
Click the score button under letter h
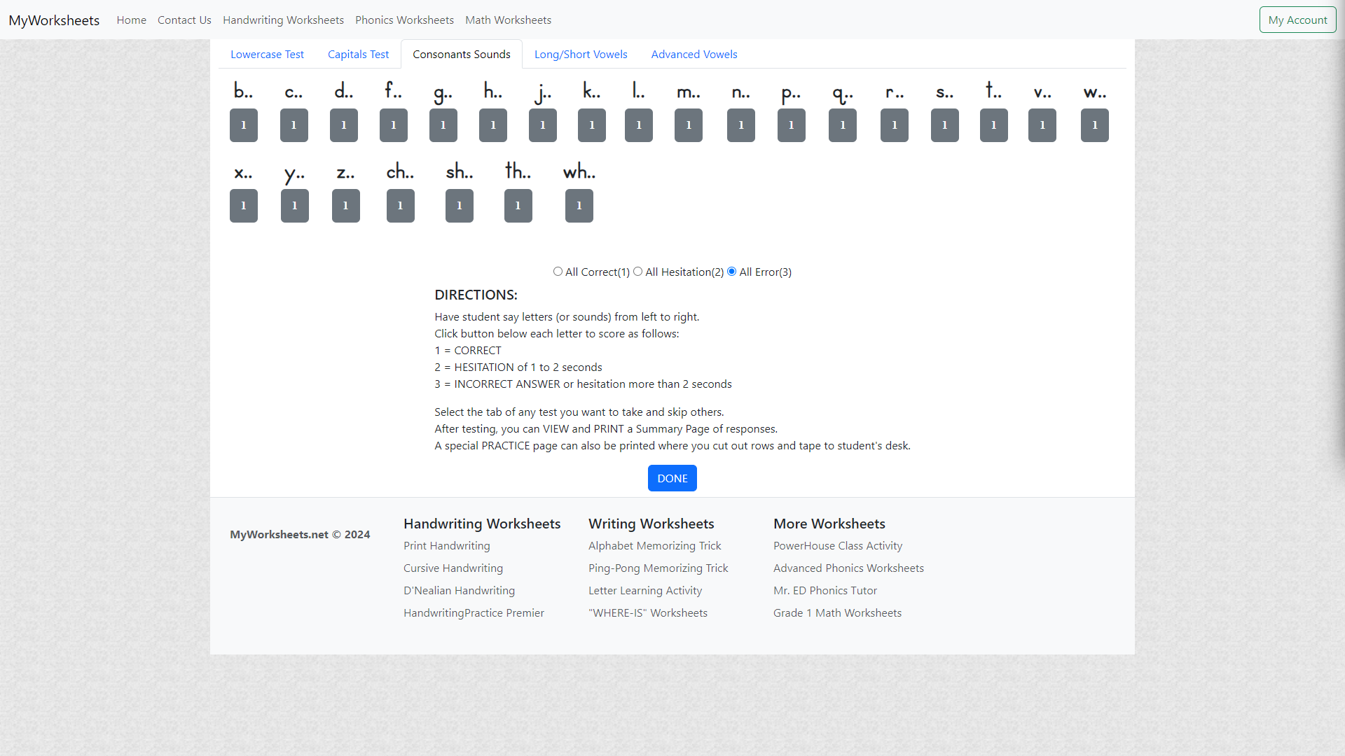coord(493,125)
